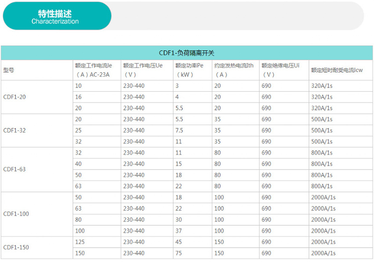Screen dimensions: 374x265
Task: Click the power value 7.5 cell
Action: (x=193, y=131)
